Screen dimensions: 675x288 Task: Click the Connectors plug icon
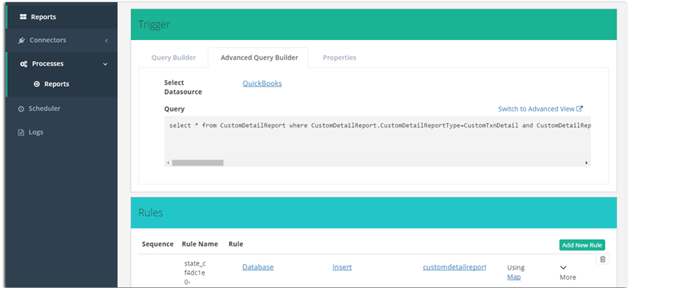[x=22, y=41]
